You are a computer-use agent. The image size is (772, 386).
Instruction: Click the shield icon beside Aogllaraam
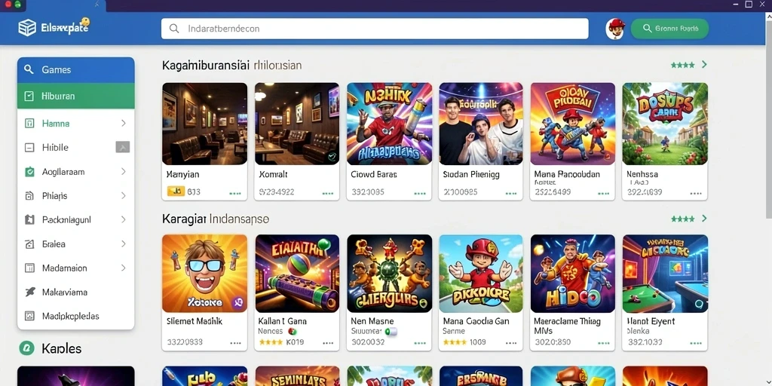pos(29,172)
